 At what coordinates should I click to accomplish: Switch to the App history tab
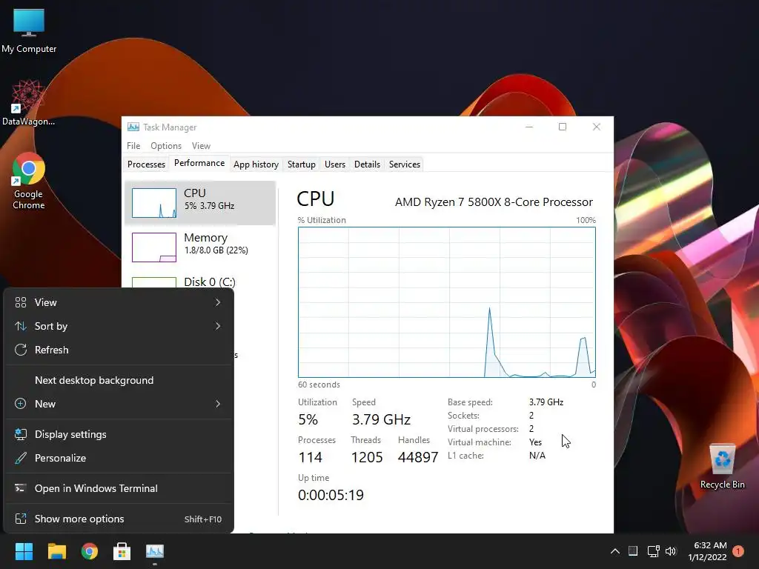[256, 164]
